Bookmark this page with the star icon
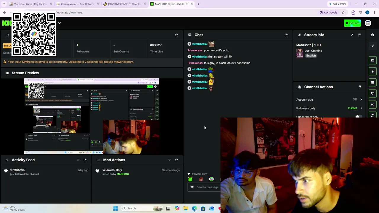 (343, 12)
